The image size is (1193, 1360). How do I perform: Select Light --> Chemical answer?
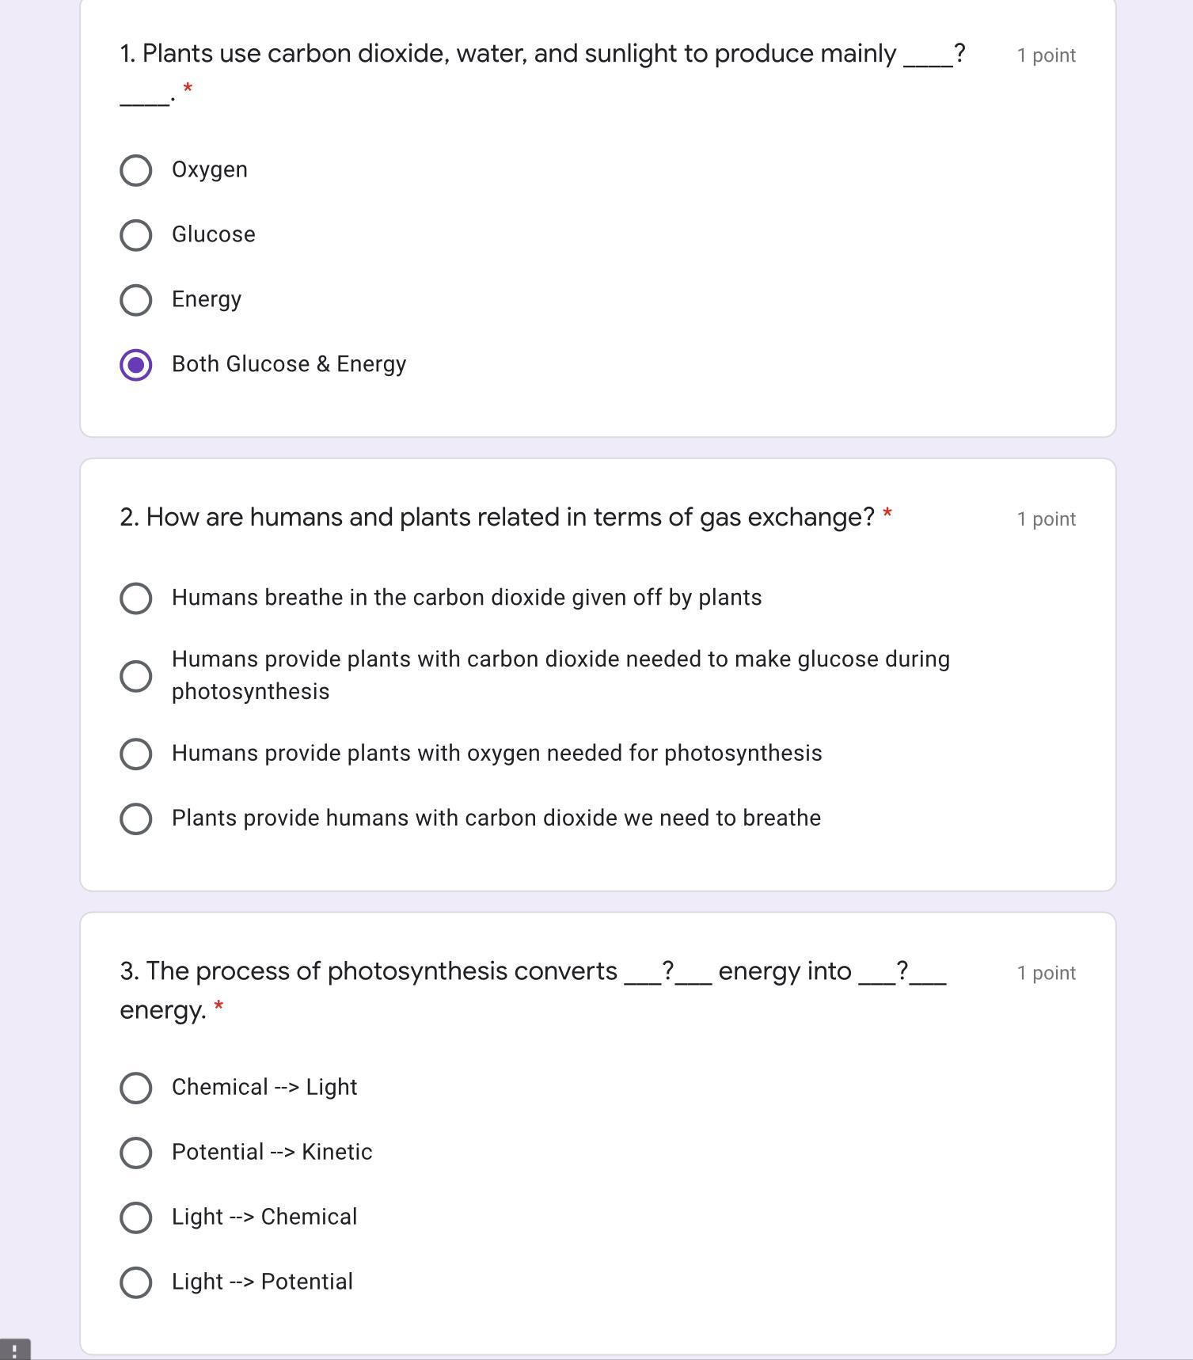point(135,1218)
